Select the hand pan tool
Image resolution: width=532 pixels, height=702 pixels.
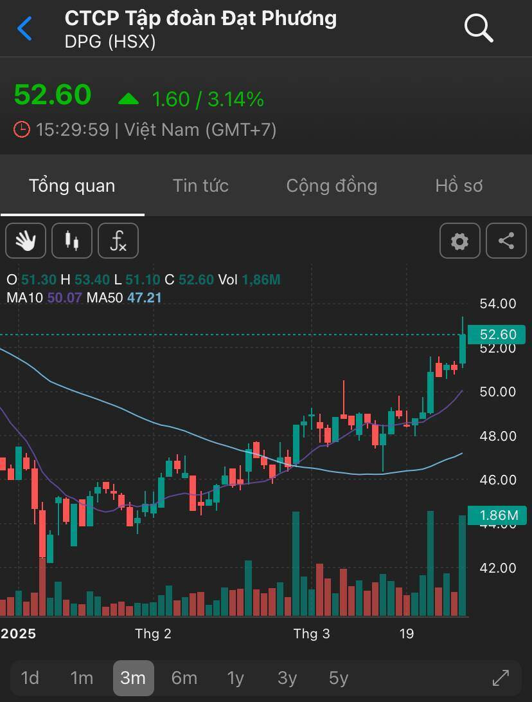tap(26, 241)
